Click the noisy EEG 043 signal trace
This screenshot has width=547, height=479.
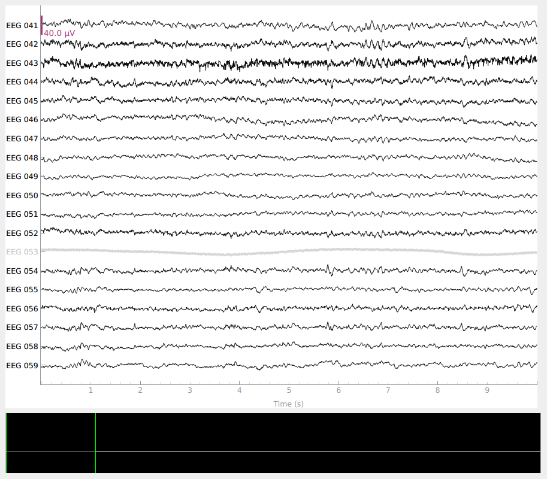point(288,63)
